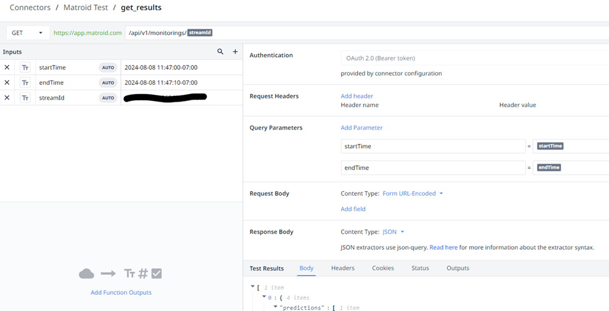
Task: Remove the endTime input with X icon
Action: (7, 82)
